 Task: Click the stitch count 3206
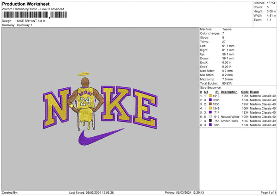(x=216, y=100)
